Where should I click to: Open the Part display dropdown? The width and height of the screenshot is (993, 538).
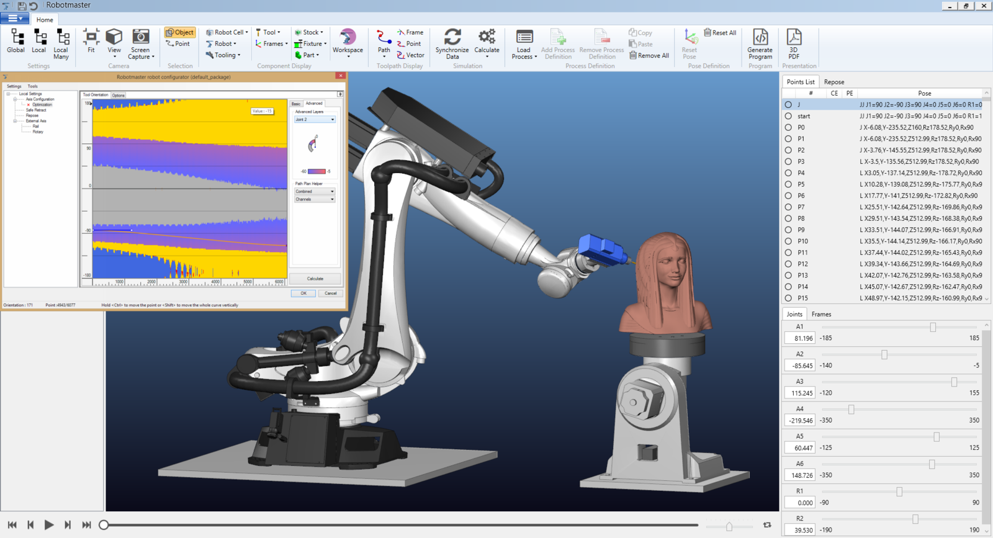click(x=307, y=55)
